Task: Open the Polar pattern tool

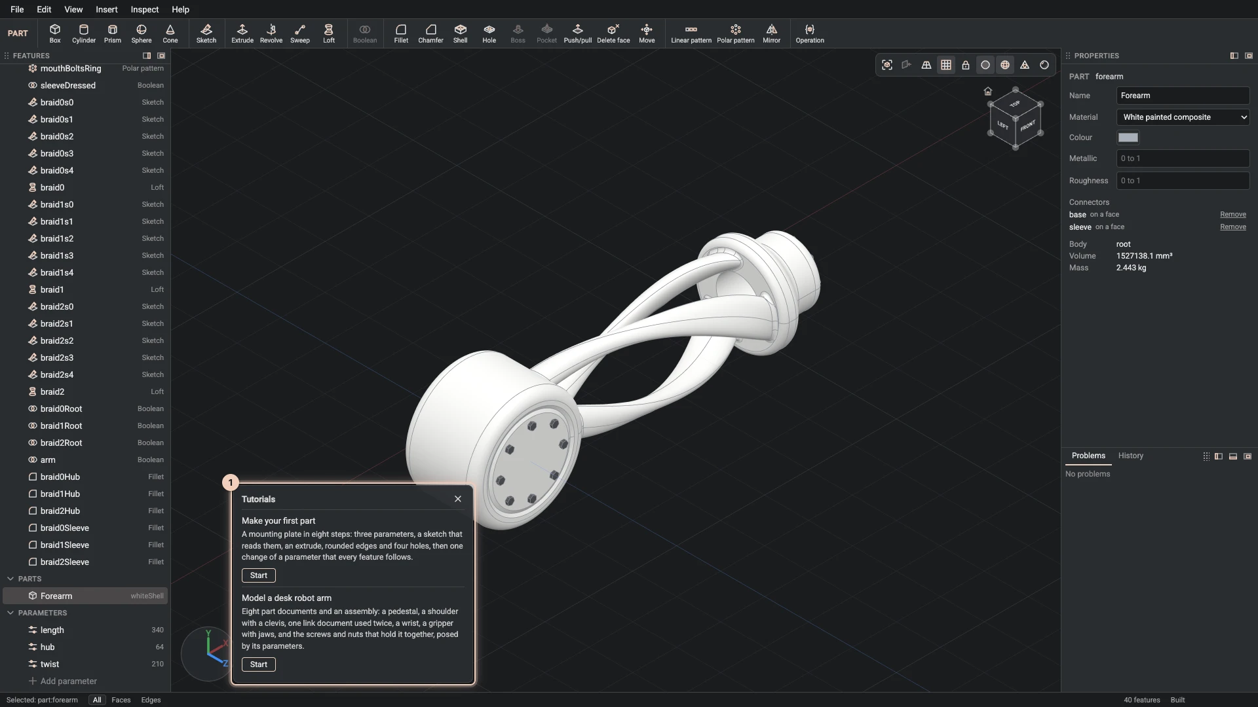Action: click(x=735, y=33)
